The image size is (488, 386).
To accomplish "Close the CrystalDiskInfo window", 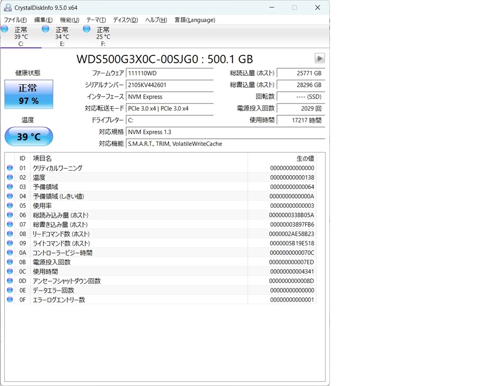I will click(x=317, y=8).
